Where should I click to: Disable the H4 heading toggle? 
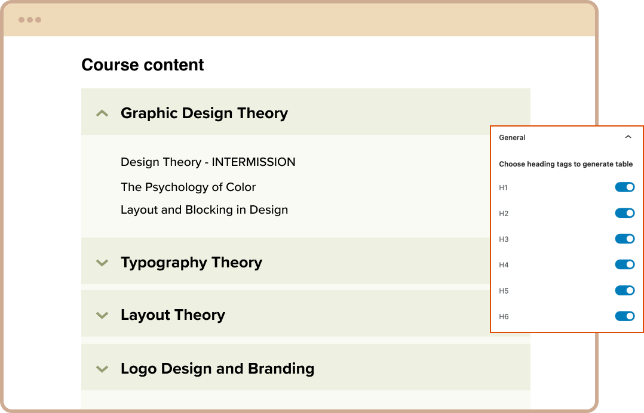click(x=625, y=264)
